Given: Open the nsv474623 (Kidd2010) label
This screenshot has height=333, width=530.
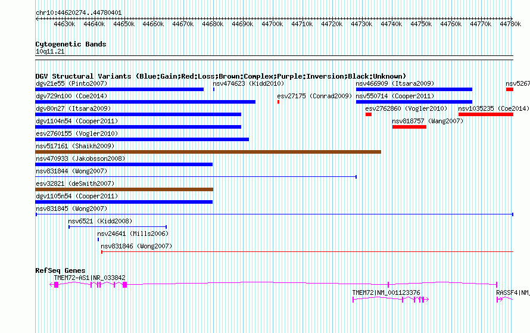Looking at the screenshot, I should (248, 83).
